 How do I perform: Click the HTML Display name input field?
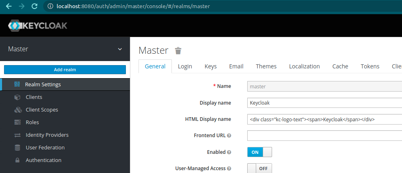[x=325, y=119]
